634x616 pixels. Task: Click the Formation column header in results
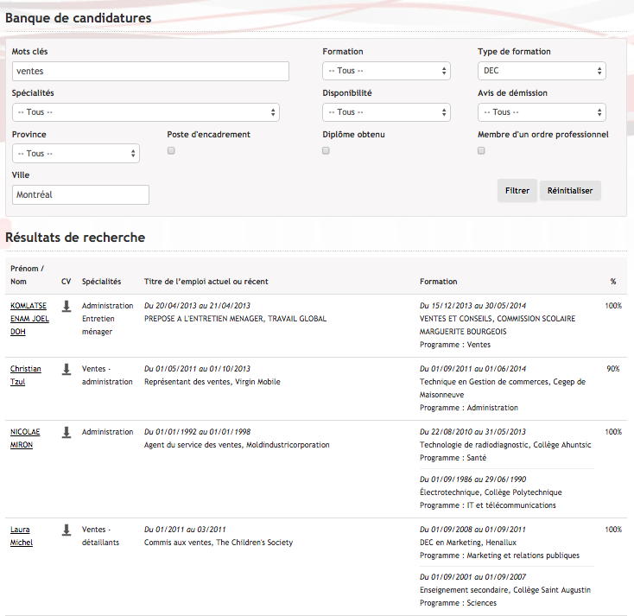point(438,282)
